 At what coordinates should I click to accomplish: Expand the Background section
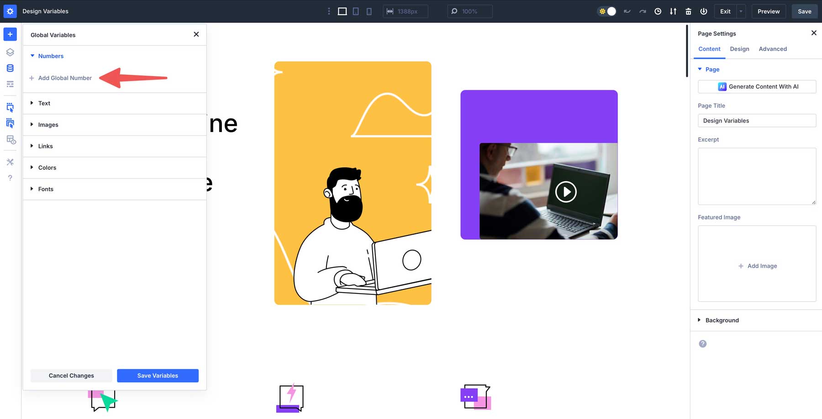[x=722, y=320]
